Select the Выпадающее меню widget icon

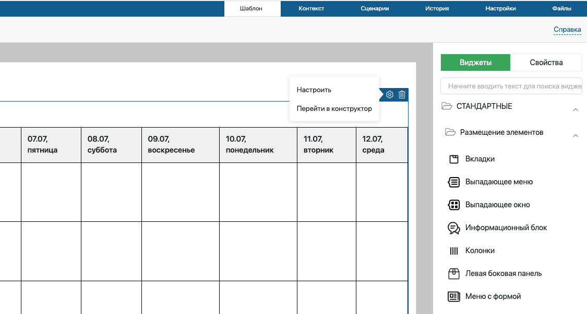[x=453, y=182]
